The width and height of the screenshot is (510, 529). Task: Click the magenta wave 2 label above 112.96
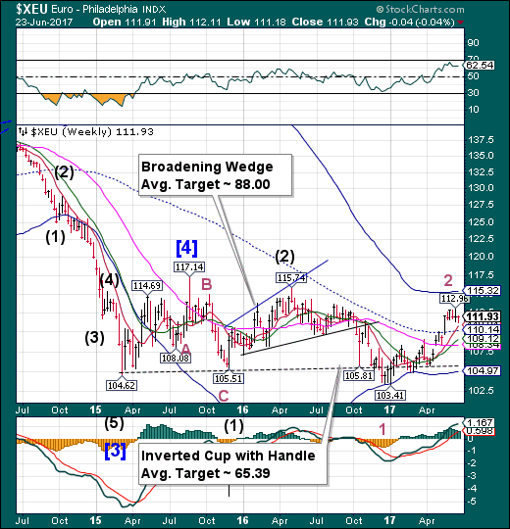click(448, 280)
